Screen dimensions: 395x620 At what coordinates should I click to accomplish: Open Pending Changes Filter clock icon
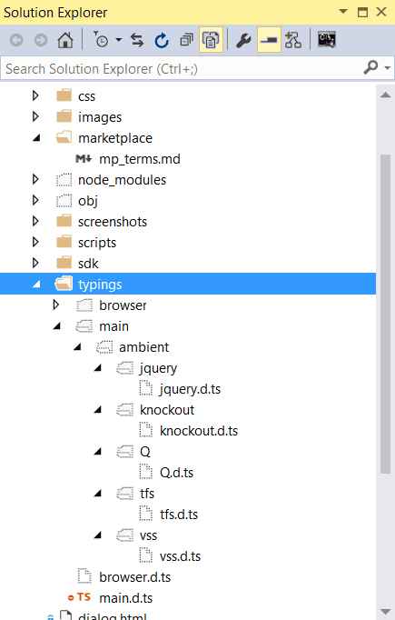(x=101, y=40)
